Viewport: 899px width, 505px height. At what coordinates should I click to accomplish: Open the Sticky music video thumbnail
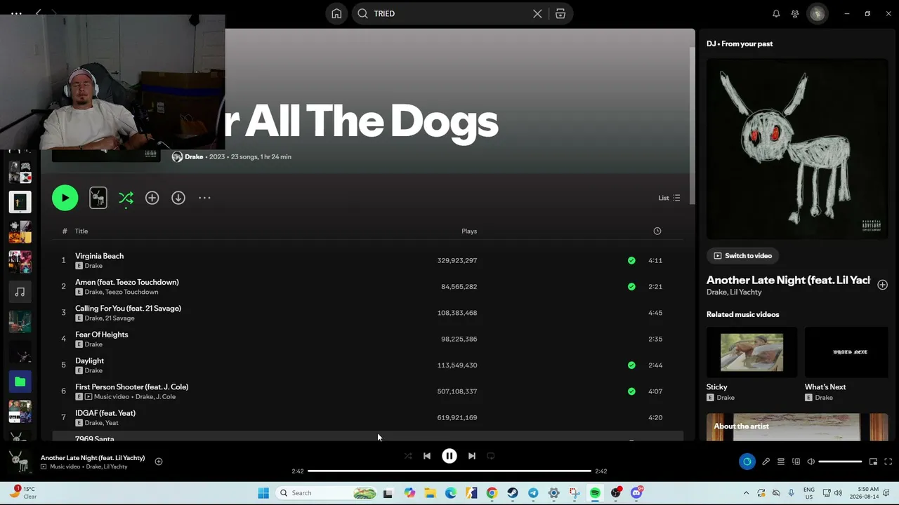coord(752,352)
